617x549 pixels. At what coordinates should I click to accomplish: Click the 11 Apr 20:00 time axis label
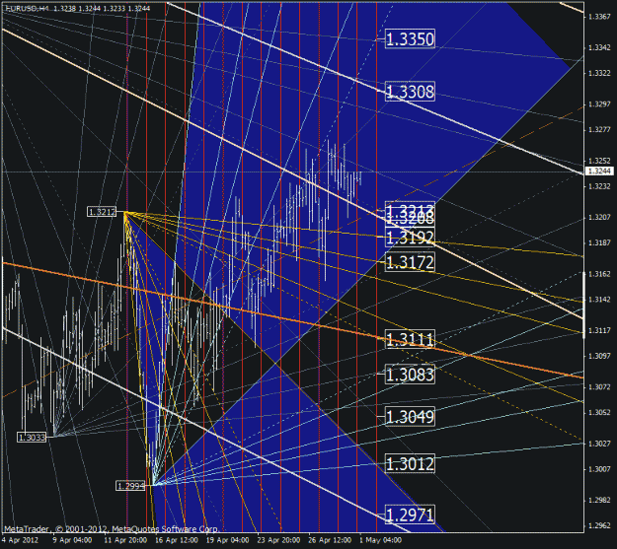(x=125, y=540)
